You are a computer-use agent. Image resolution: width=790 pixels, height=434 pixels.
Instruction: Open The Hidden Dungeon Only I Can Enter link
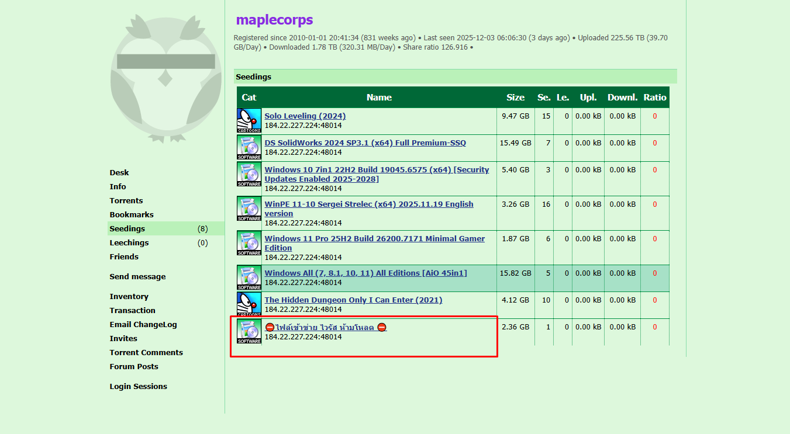click(x=353, y=300)
